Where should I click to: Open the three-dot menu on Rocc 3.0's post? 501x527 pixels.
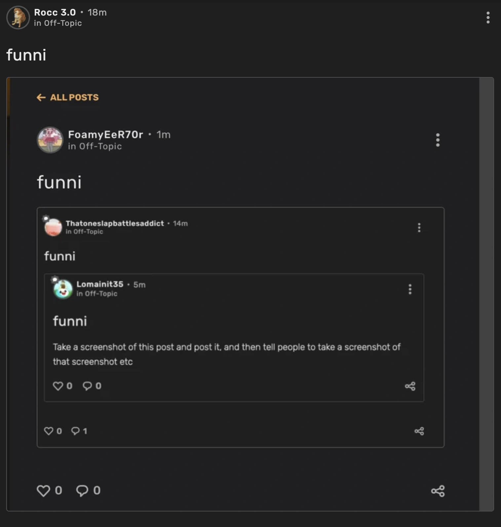tap(488, 18)
